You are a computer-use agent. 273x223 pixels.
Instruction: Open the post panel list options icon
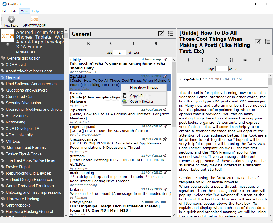click(x=268, y=42)
